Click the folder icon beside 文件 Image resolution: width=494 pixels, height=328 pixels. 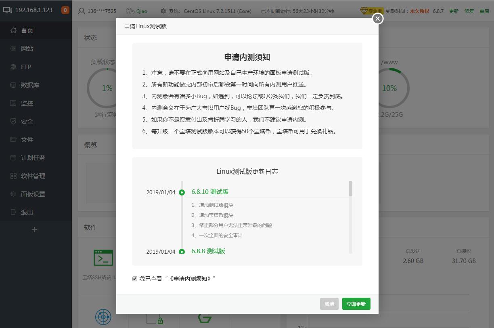click(x=13, y=139)
